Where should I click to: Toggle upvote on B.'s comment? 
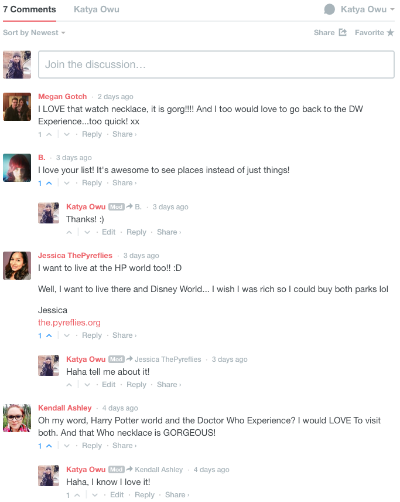(x=49, y=183)
